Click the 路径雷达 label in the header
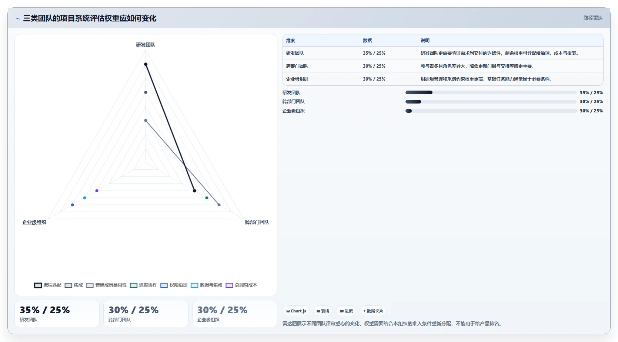This screenshot has height=342, width=618. 593,18
